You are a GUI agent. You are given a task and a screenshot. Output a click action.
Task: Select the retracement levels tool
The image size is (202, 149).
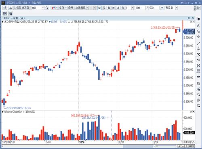[x=198, y=60]
